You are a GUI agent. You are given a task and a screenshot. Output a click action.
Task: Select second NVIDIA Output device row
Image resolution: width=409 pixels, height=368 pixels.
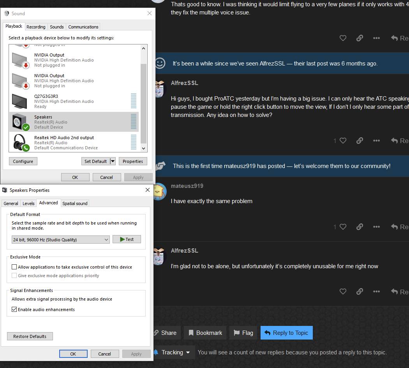tap(74, 81)
